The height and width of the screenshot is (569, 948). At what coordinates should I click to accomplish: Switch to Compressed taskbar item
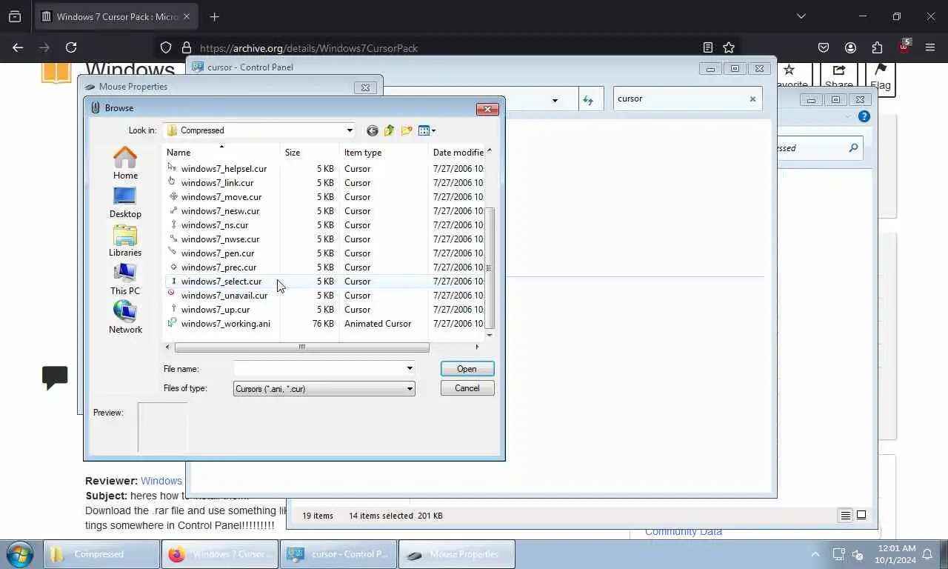[101, 554]
